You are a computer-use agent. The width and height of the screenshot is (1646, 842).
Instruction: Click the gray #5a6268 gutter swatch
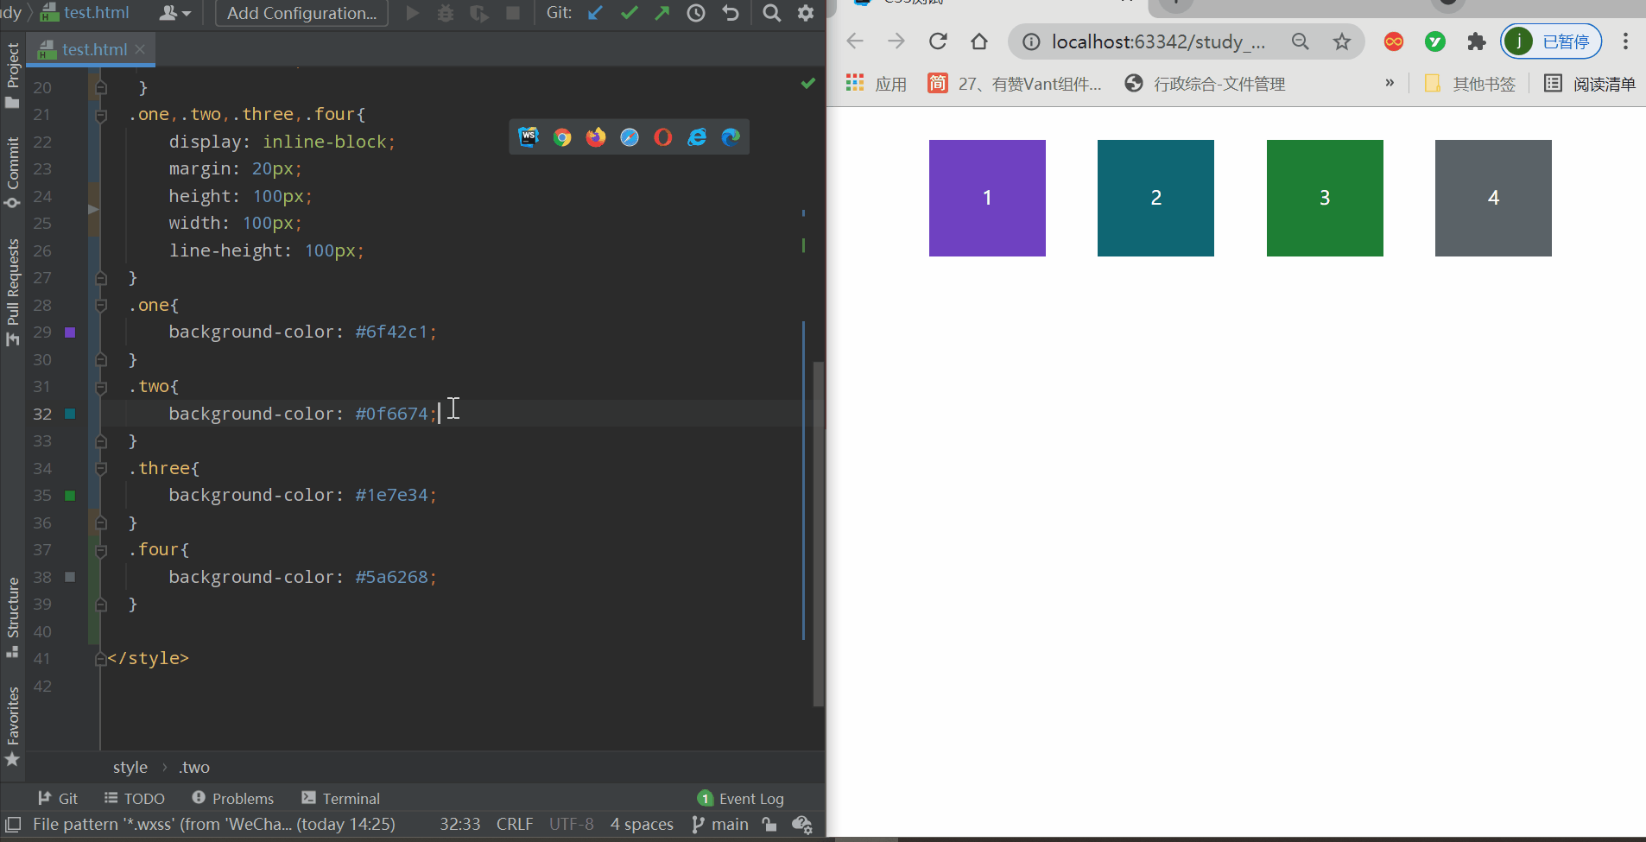pyautogui.click(x=71, y=577)
